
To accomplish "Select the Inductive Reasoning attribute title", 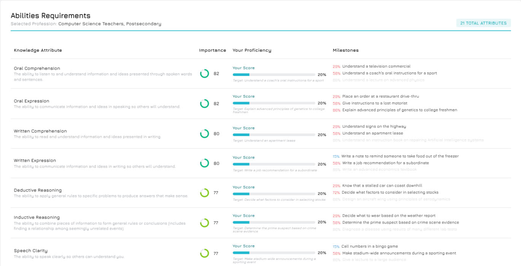I will [37, 217].
